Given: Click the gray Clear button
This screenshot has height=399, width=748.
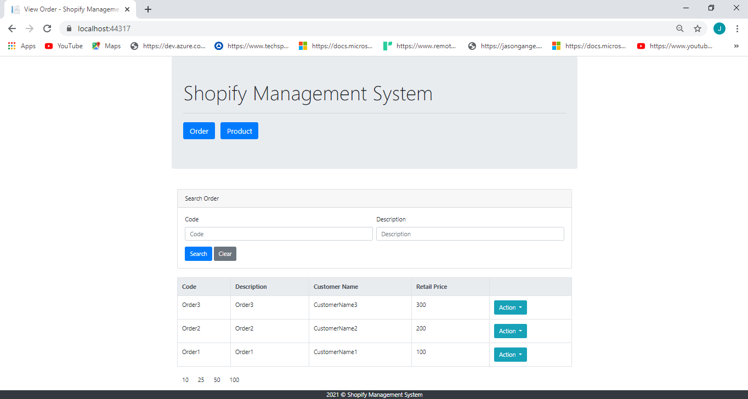Looking at the screenshot, I should (x=225, y=254).
